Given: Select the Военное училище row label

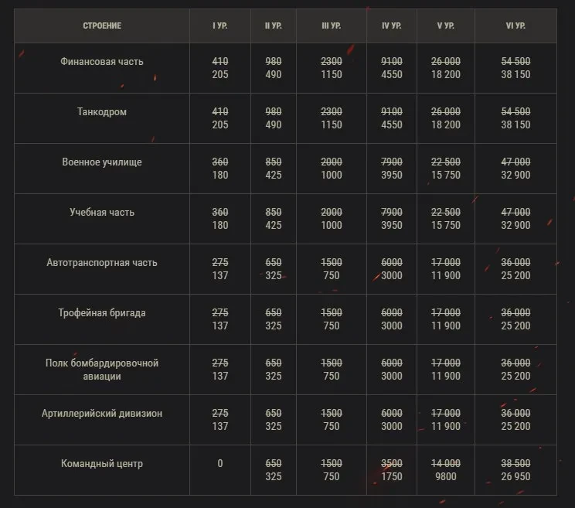Looking at the screenshot, I should (102, 162).
